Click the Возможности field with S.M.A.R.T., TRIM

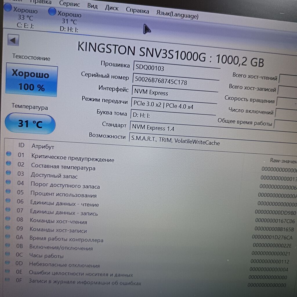213,142
